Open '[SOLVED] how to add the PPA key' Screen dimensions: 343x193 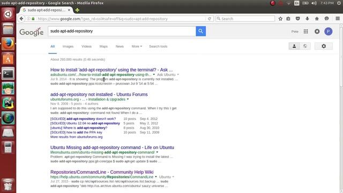coord(76,132)
